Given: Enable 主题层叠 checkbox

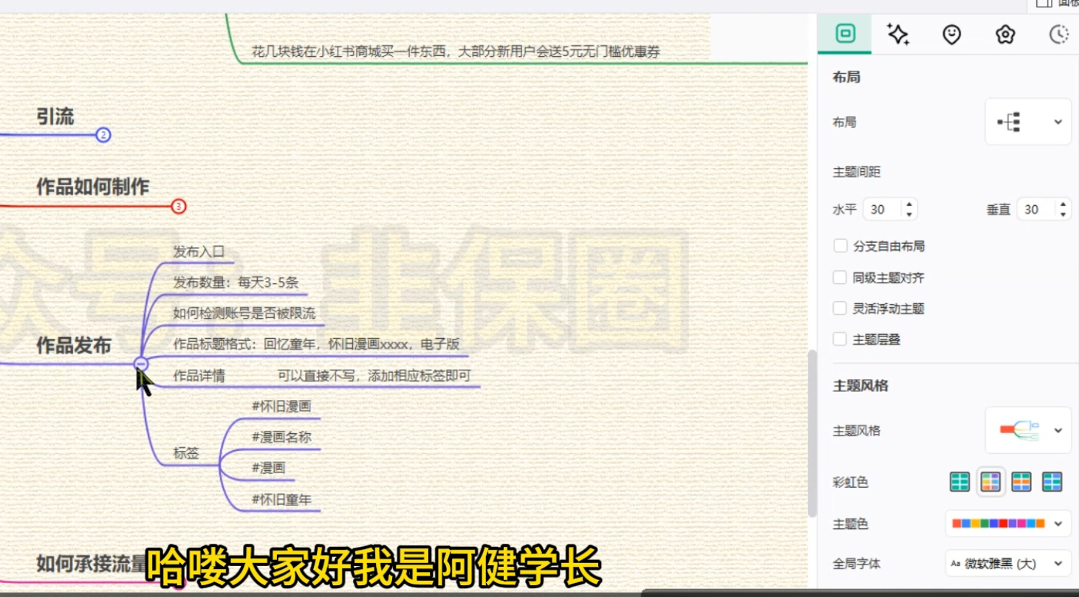Looking at the screenshot, I should pos(840,339).
